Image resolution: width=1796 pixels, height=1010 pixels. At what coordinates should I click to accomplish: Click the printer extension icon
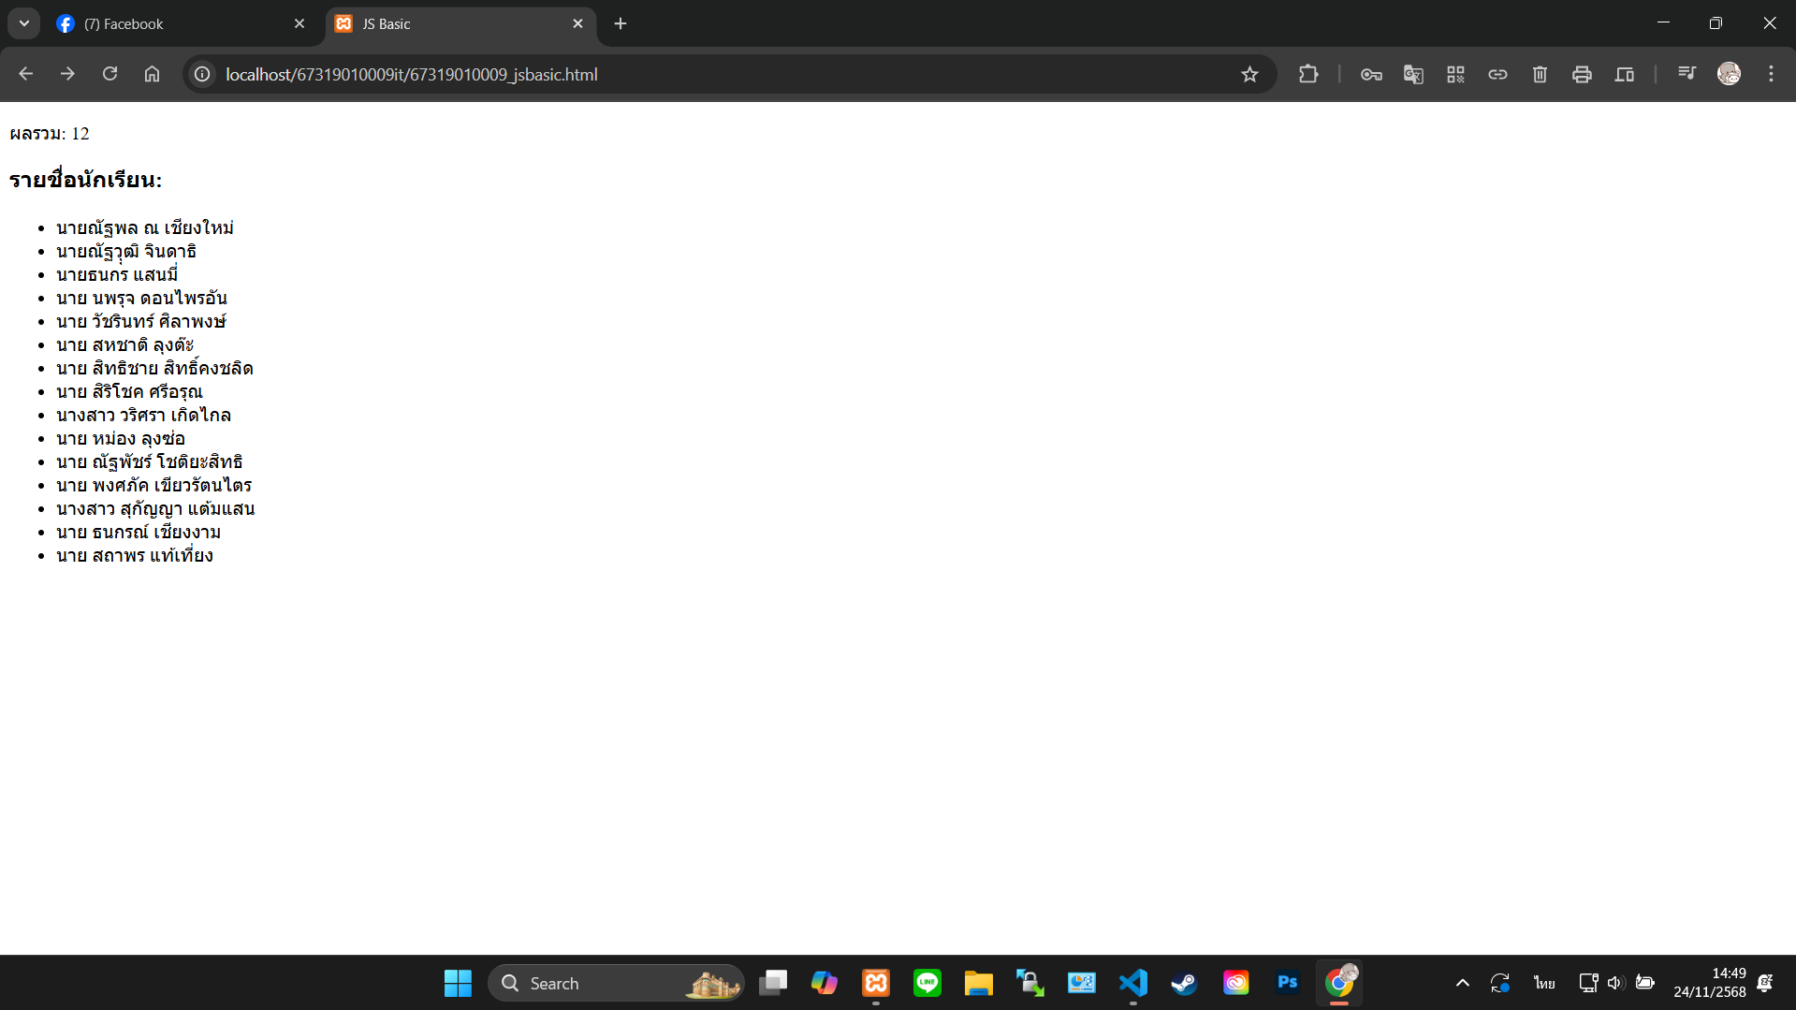(1582, 75)
